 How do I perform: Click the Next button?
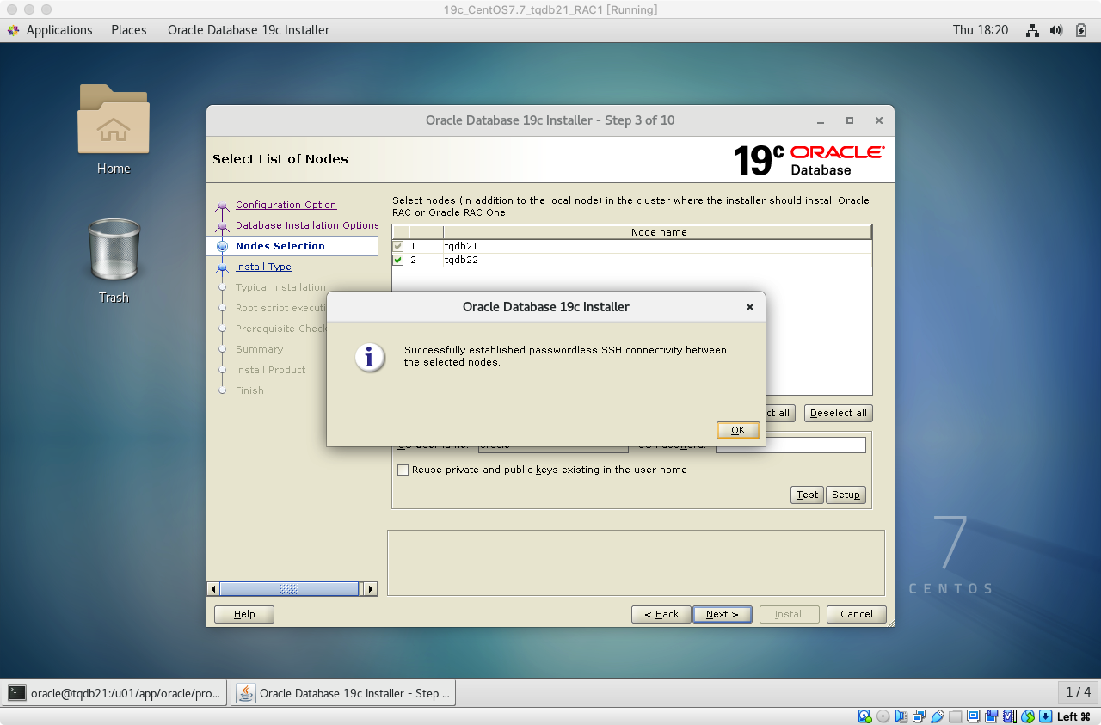723,614
